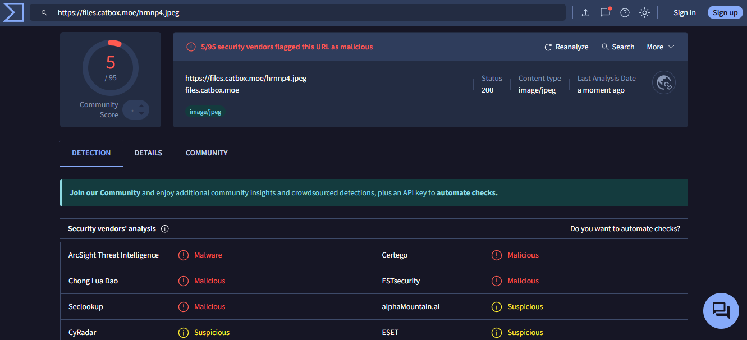The width and height of the screenshot is (747, 340).
Task: Select Chong Lua Dao vendor name
Action: [93, 281]
